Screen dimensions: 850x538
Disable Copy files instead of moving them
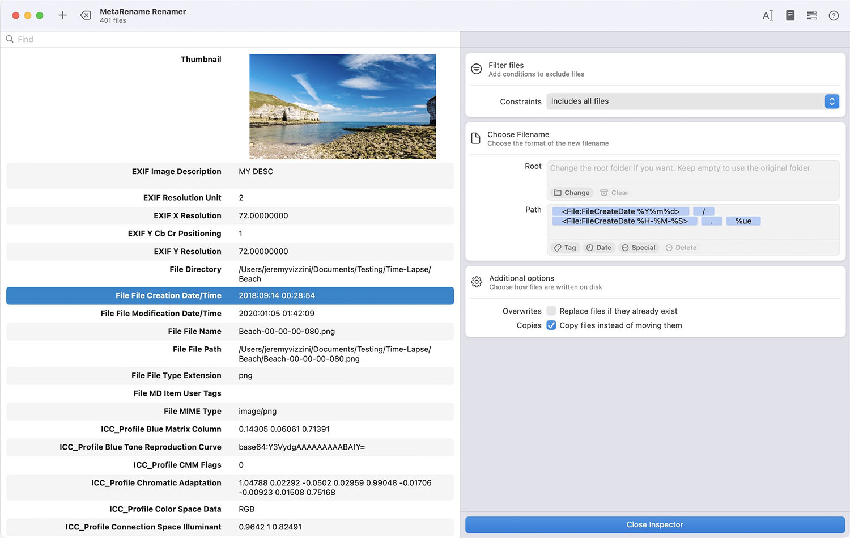[x=551, y=325]
